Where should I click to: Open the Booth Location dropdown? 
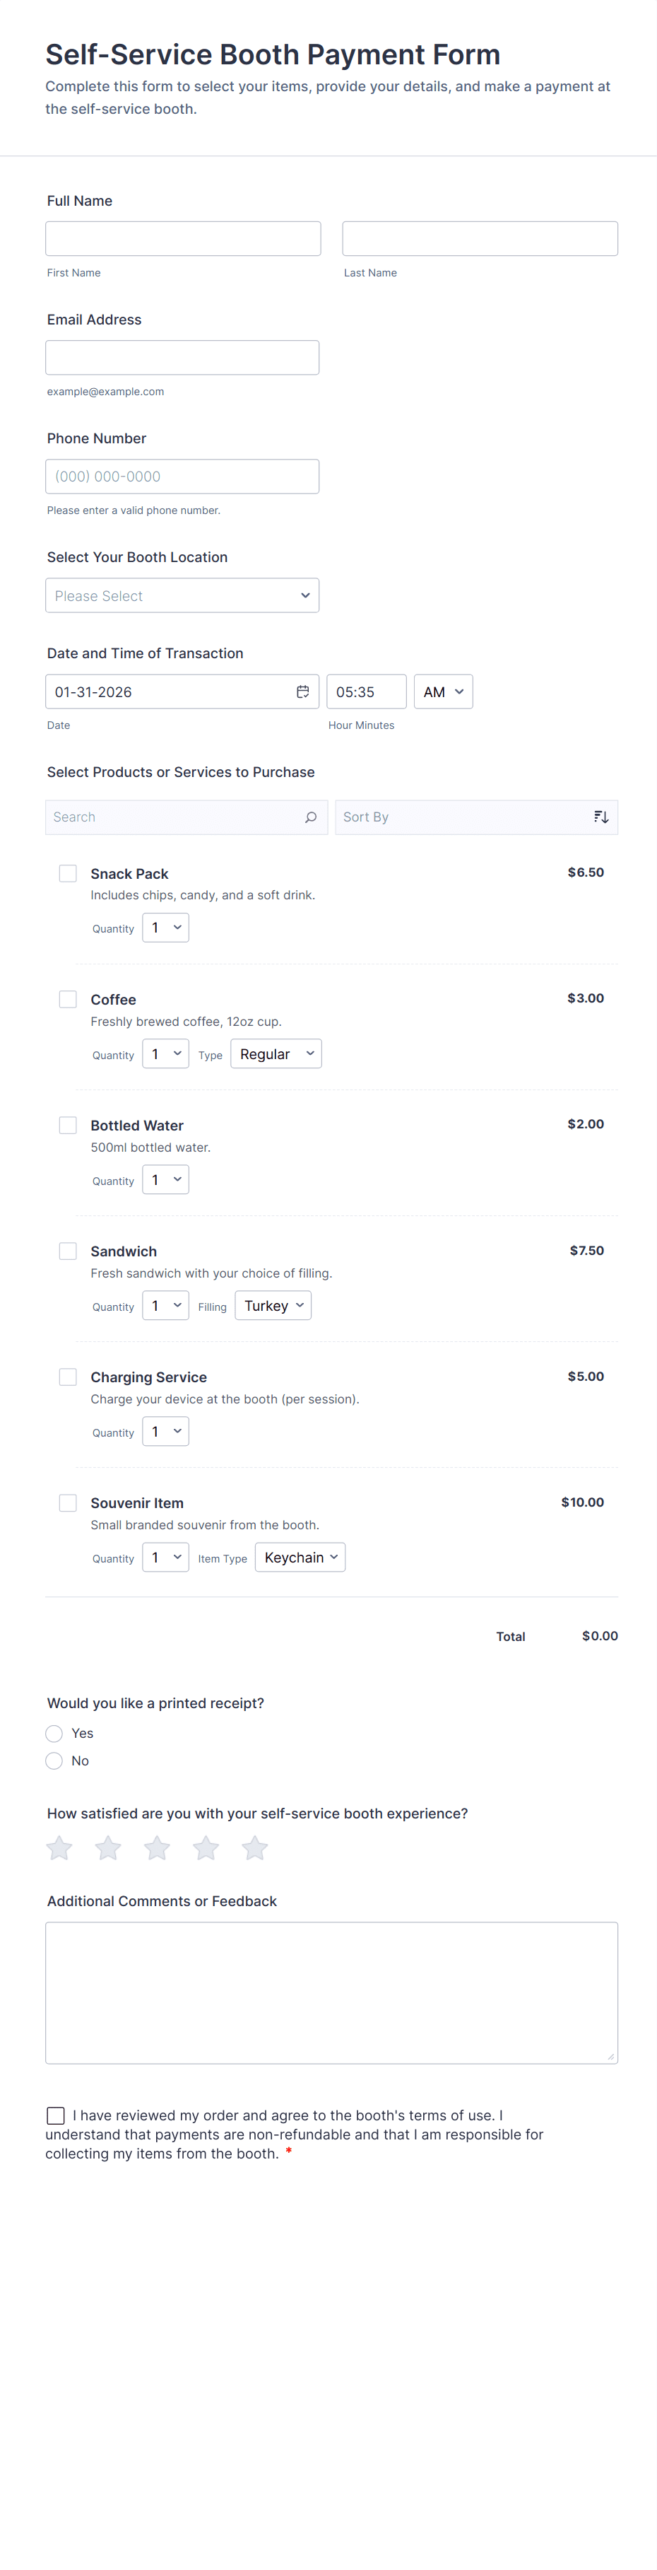point(182,595)
